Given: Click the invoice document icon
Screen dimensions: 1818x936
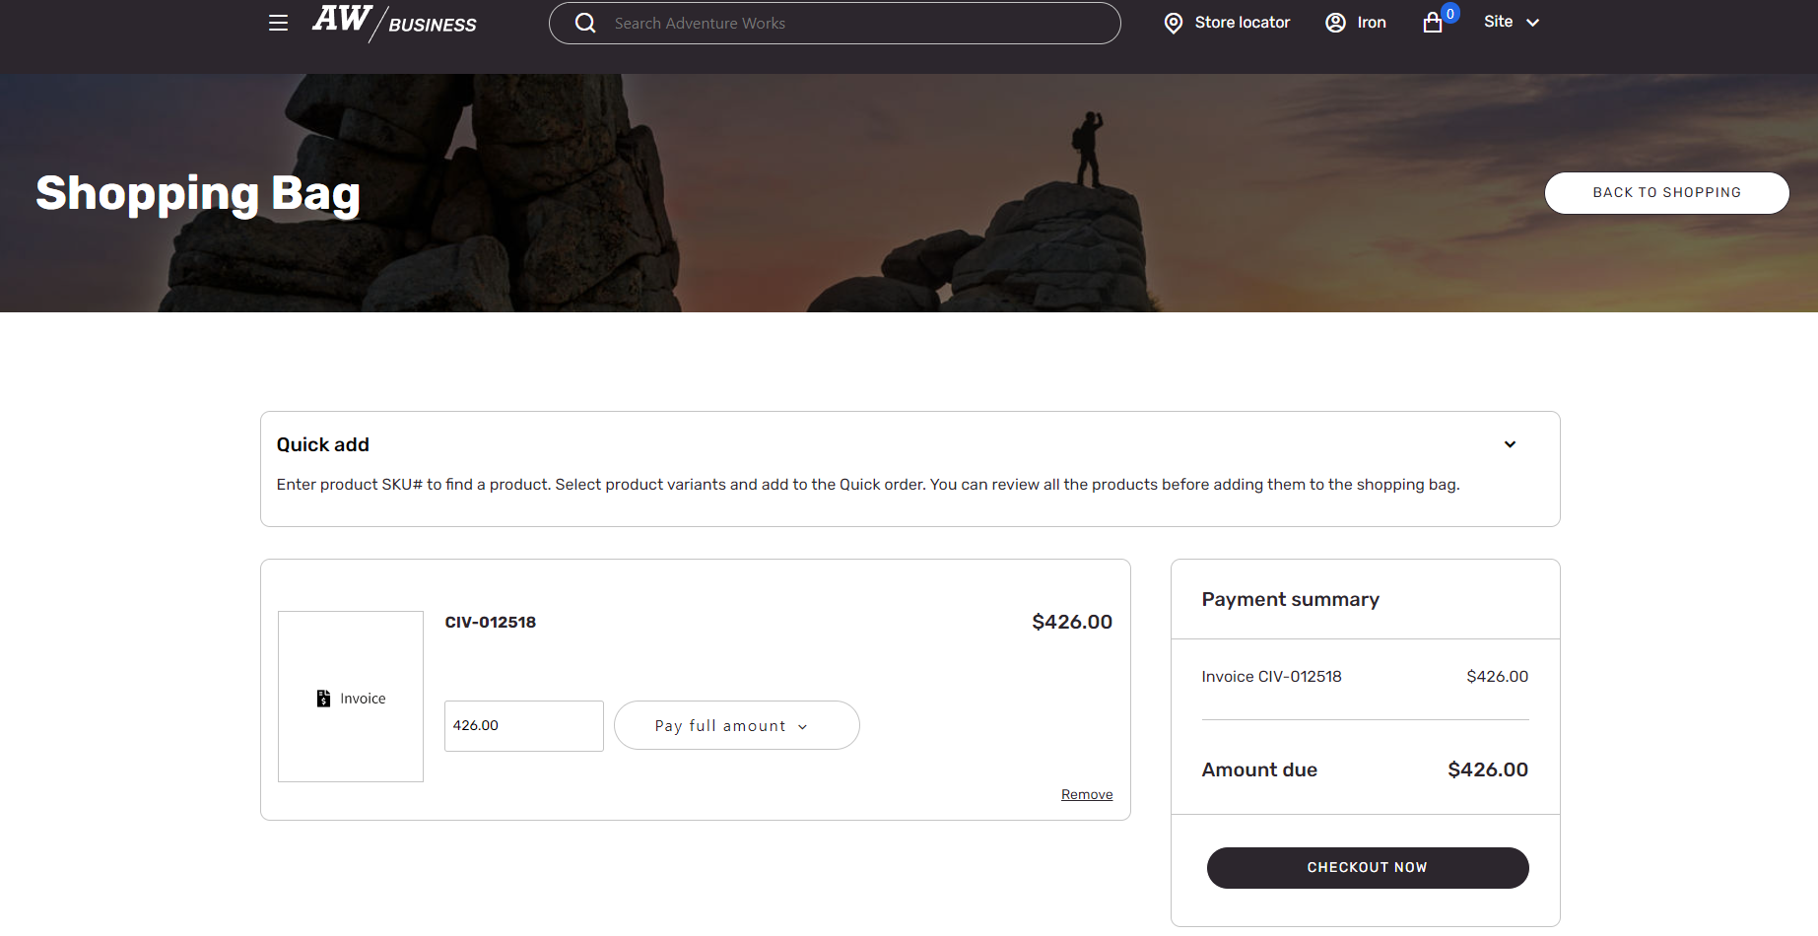Looking at the screenshot, I should (x=323, y=699).
